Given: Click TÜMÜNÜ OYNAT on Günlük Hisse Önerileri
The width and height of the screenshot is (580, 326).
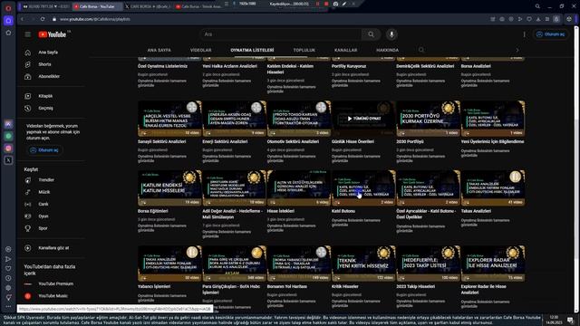Looking at the screenshot, I should pyautogui.click(x=363, y=119).
